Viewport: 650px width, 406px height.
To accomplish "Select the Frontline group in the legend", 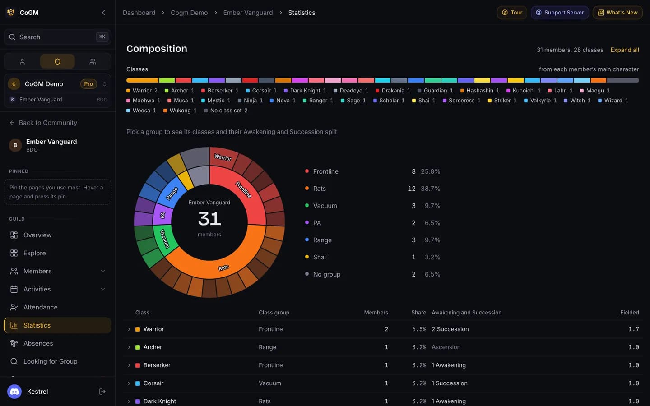I will [372, 171].
